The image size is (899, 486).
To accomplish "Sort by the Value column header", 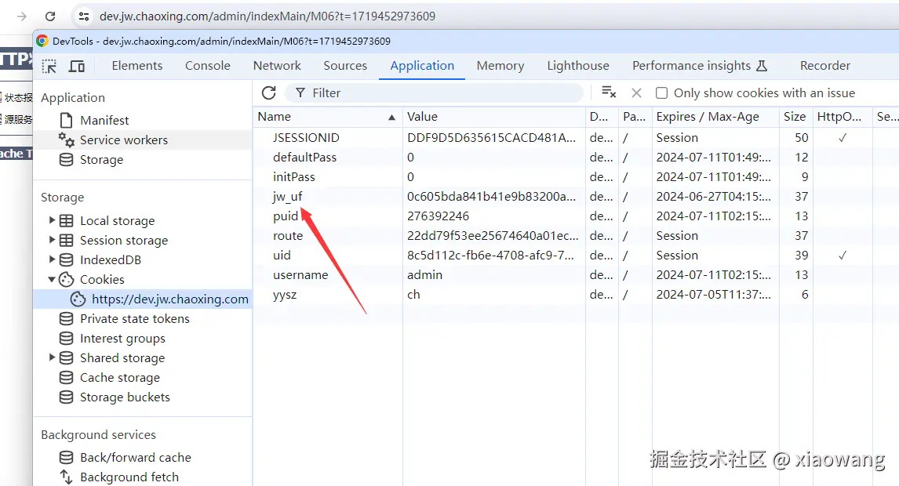I will pos(493,117).
